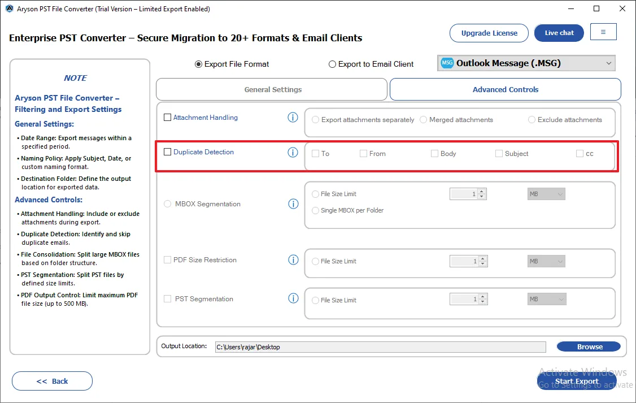Click the PST file size number field
Viewport: 636px width, 403px height.
point(464,300)
